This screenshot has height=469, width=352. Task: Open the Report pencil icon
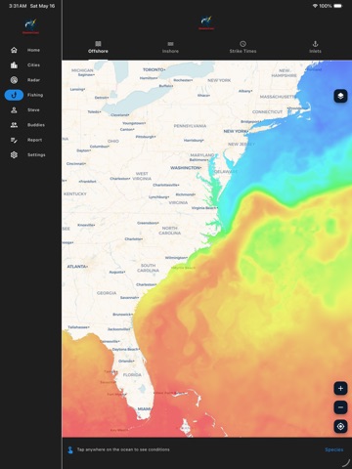coord(14,140)
